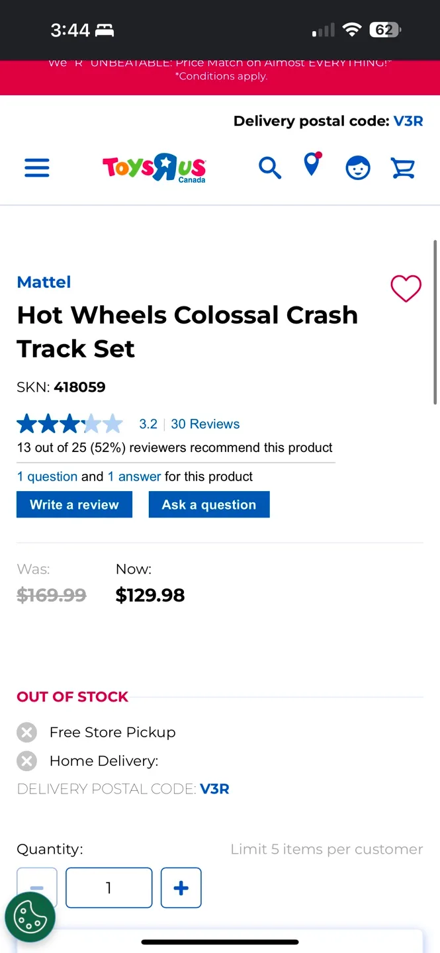This screenshot has width=440, height=953.
Task: Select the store locator pin icon
Action: tap(312, 167)
